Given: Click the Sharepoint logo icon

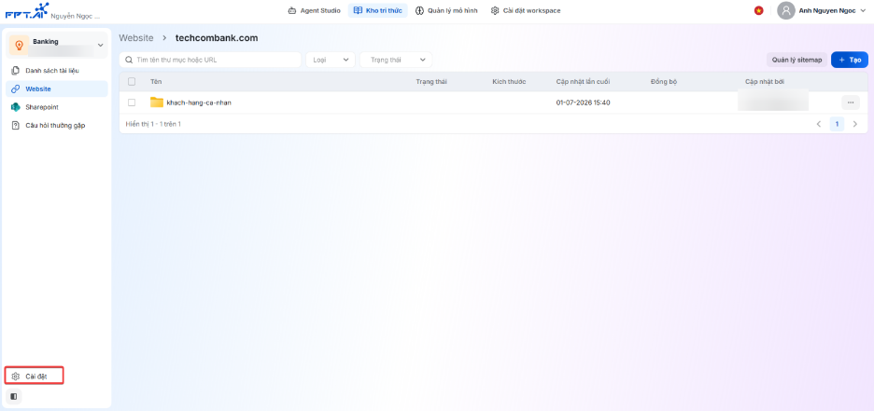Looking at the screenshot, I should tap(16, 107).
